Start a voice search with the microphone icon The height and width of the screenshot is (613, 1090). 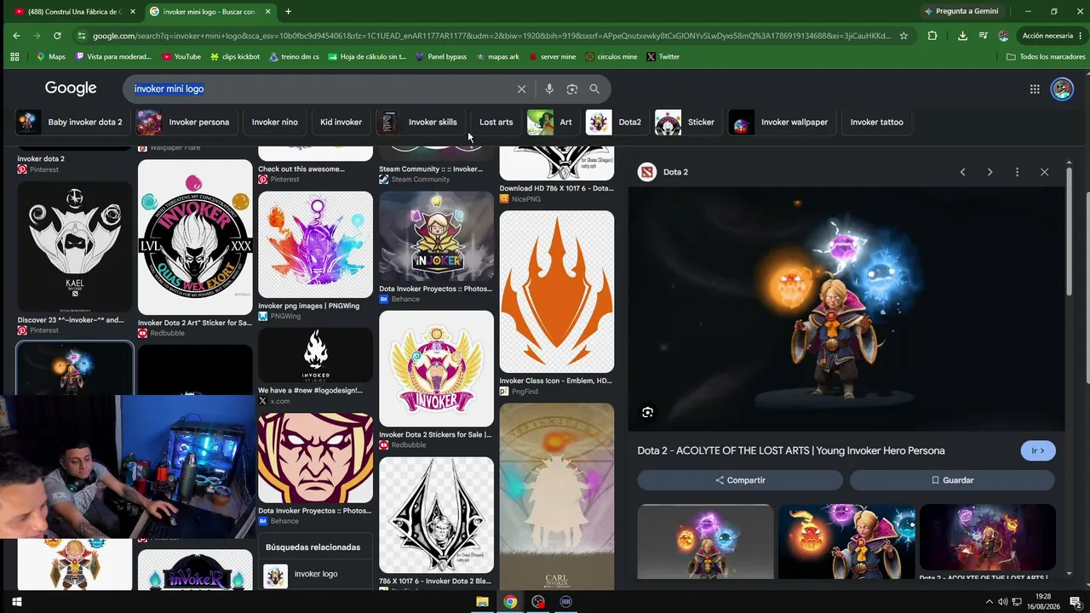point(549,89)
